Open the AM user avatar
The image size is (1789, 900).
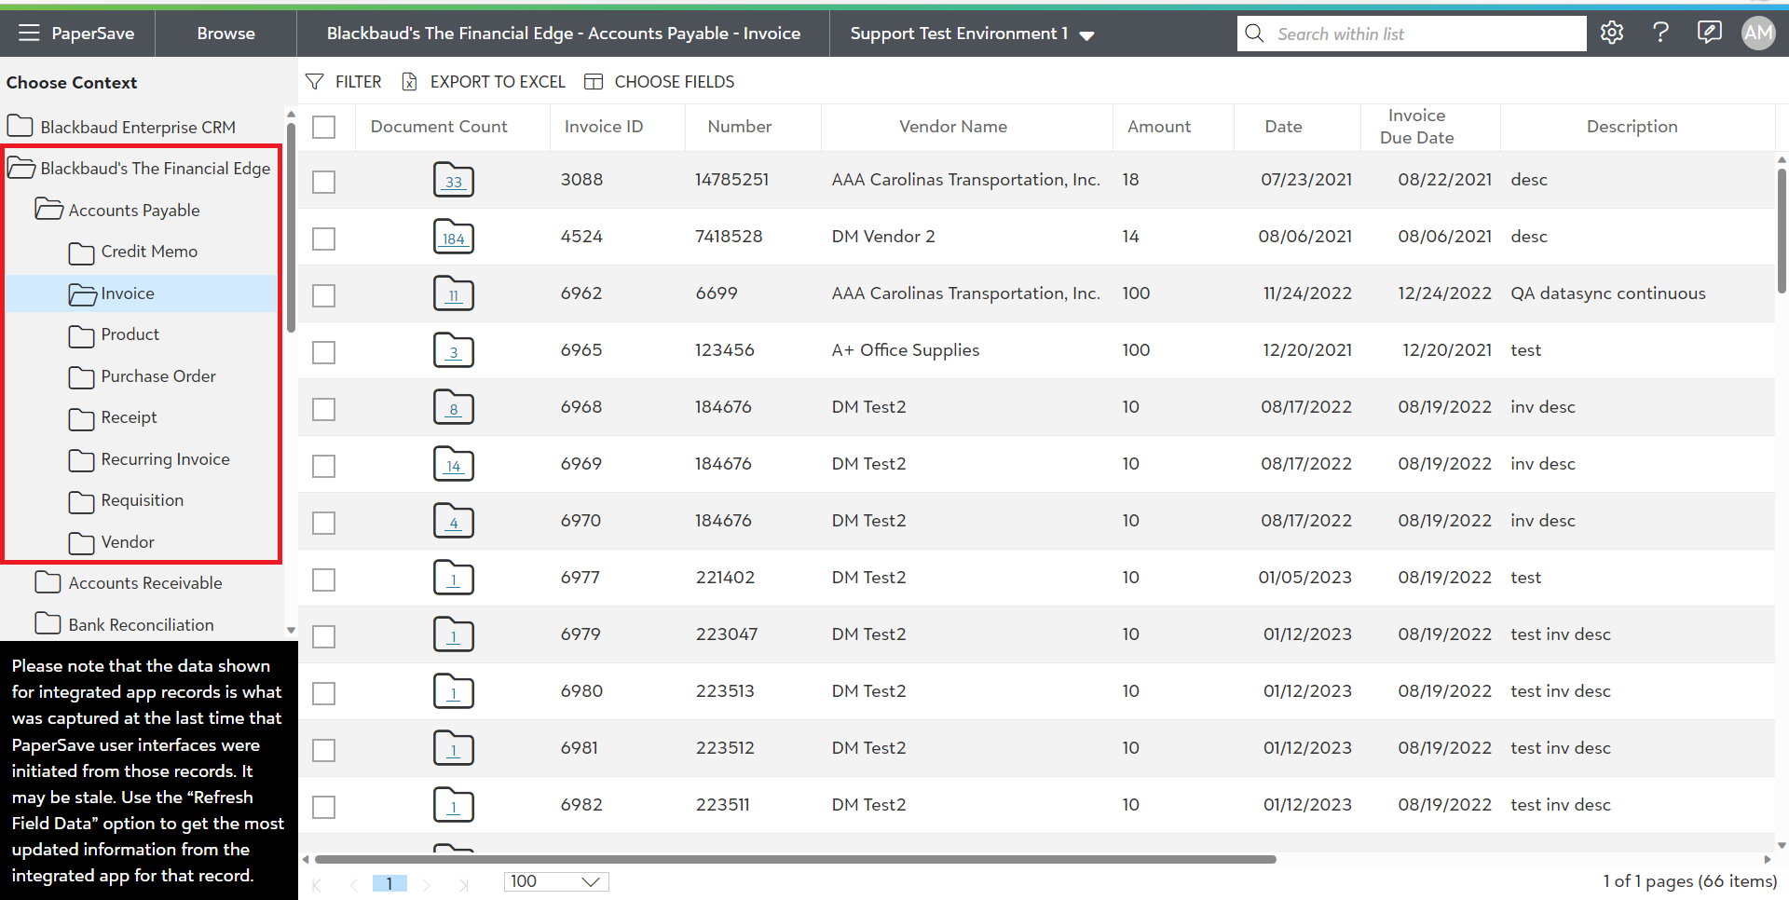click(1758, 34)
